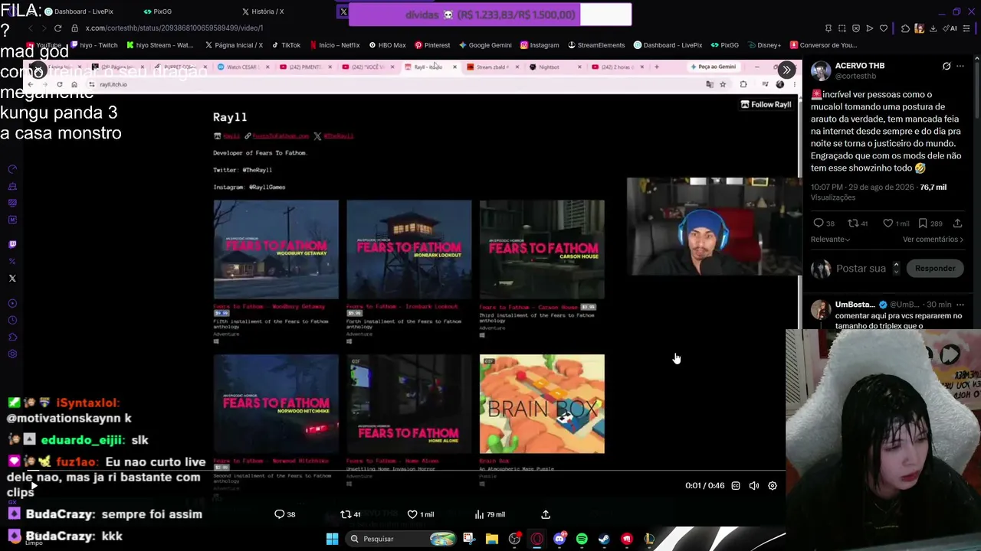Open the hiyo - Twitch bookmark
Screen dimensions: 981x551
tap(94, 45)
